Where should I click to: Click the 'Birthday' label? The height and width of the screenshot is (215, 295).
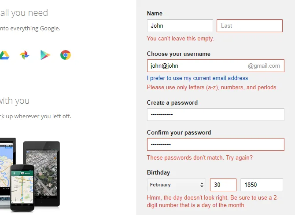159,172
